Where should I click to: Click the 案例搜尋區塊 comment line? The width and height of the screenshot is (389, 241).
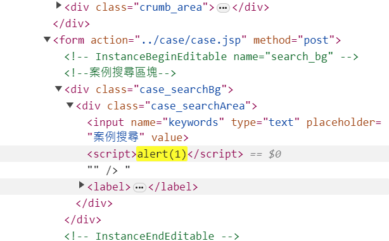(x=120, y=73)
